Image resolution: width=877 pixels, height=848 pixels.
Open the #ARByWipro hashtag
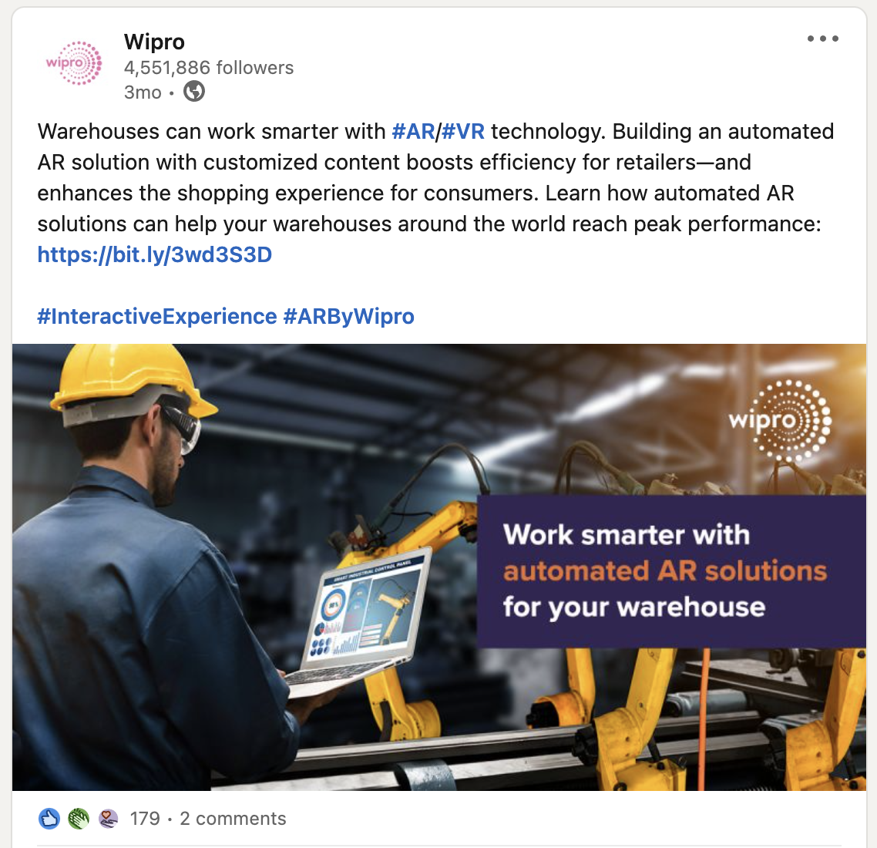click(x=349, y=316)
